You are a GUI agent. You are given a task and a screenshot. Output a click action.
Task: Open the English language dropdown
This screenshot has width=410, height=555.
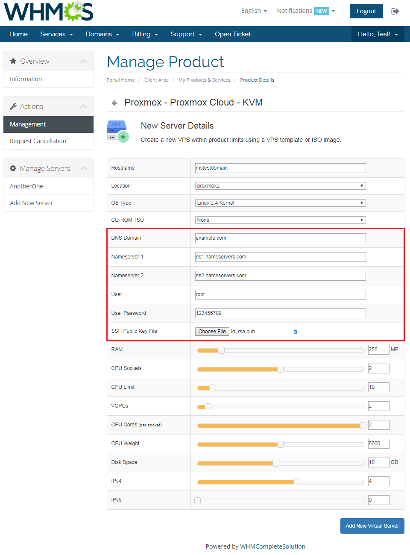[254, 11]
